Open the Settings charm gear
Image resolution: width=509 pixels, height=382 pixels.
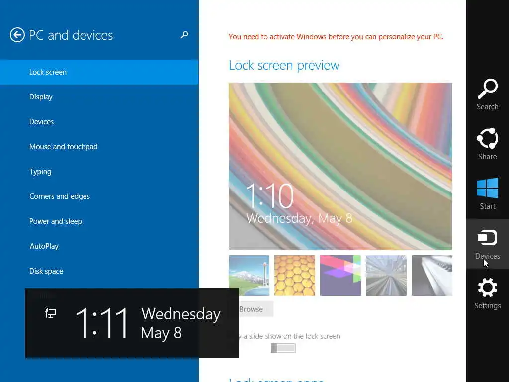click(487, 293)
